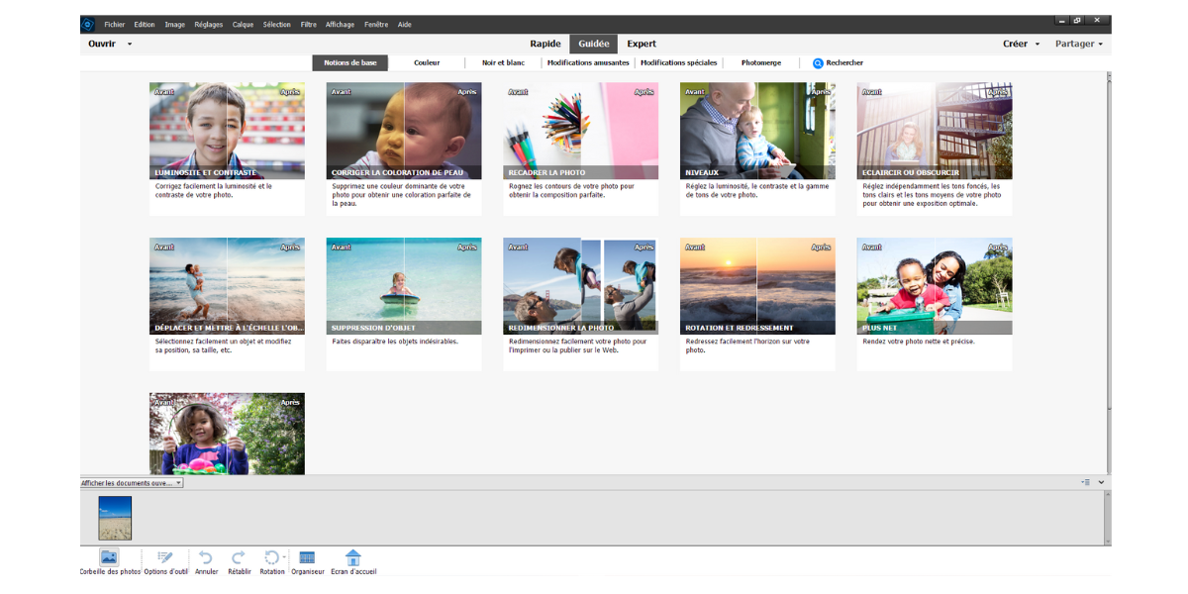
Task: Collapse the photo bin with the chevron
Action: coord(1102,482)
